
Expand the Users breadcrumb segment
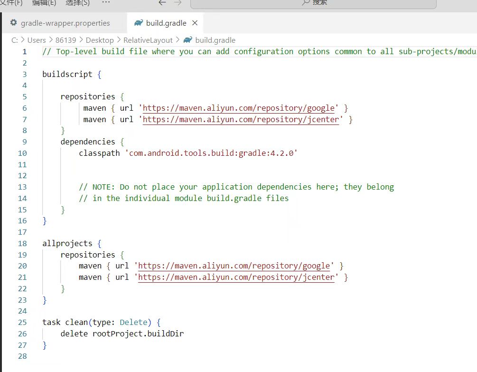tap(37, 40)
